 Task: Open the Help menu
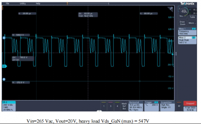tap(38, 3)
